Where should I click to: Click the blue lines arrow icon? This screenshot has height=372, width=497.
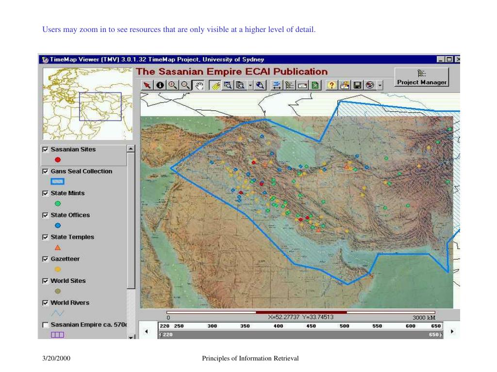277,85
